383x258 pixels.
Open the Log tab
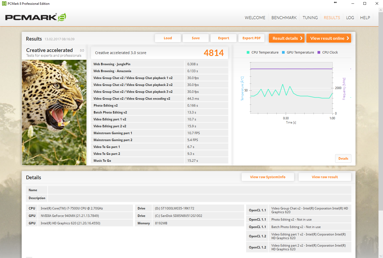tap(350, 18)
